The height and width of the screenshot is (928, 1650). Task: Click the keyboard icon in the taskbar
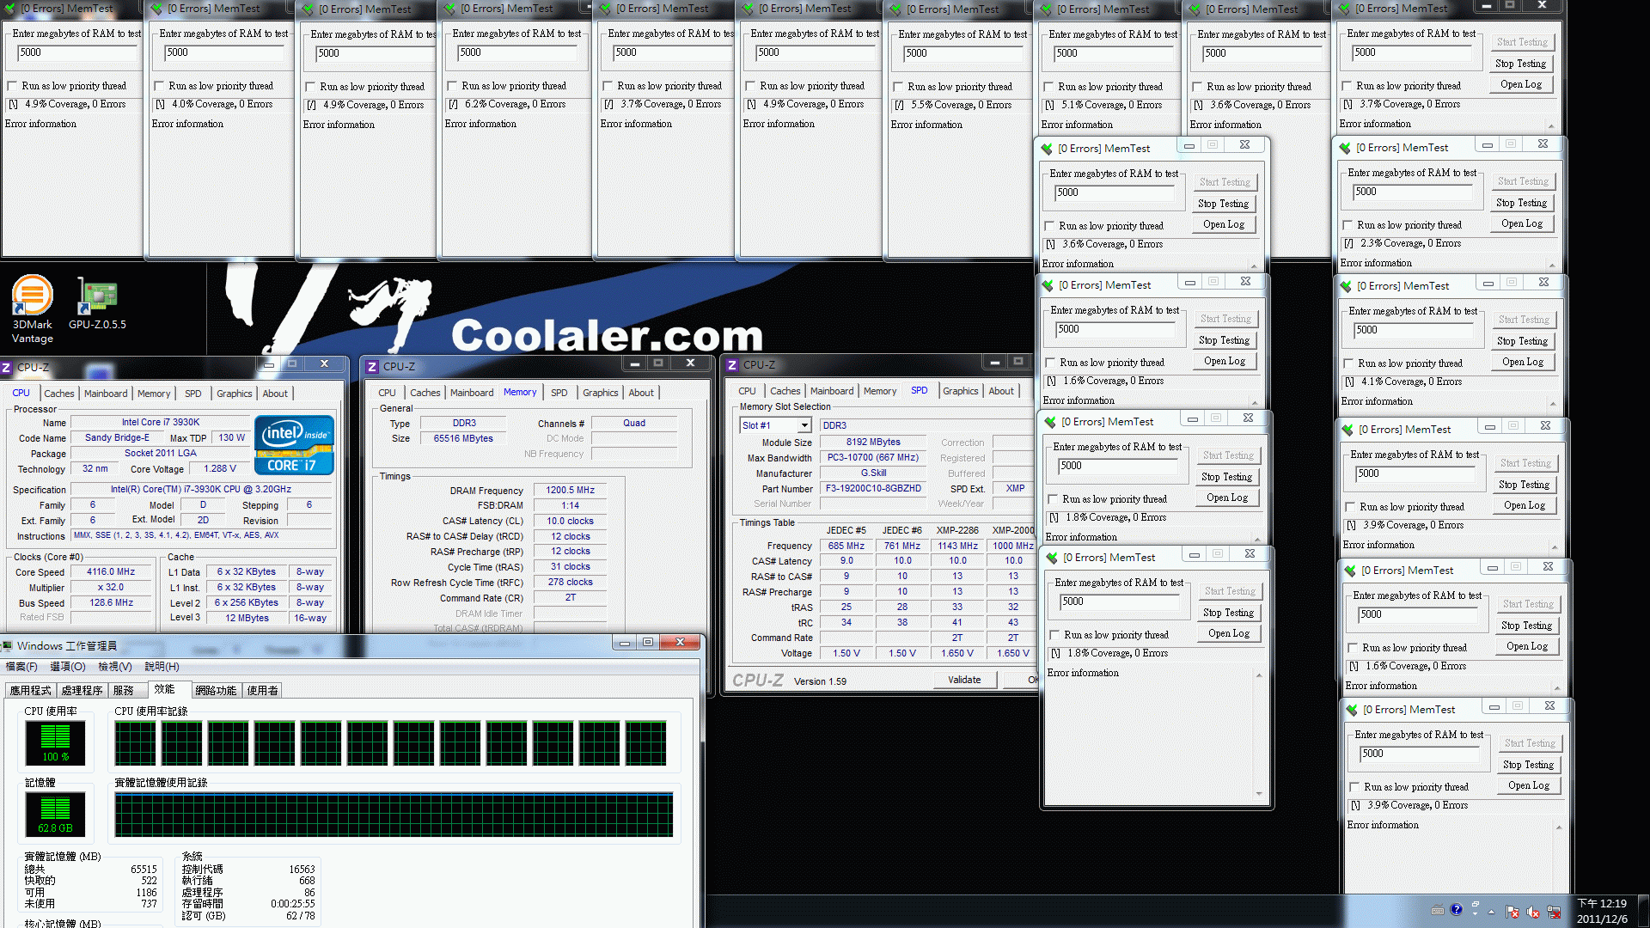coord(1438,911)
